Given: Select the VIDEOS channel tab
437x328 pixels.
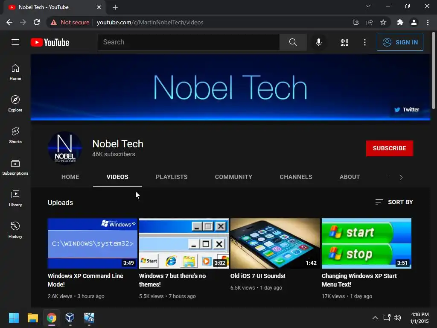Looking at the screenshot, I should (x=117, y=177).
